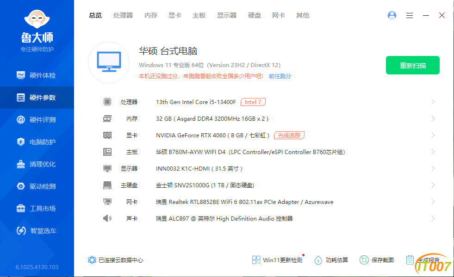
Task: Click the Intel 7 badge
Action: (x=253, y=102)
